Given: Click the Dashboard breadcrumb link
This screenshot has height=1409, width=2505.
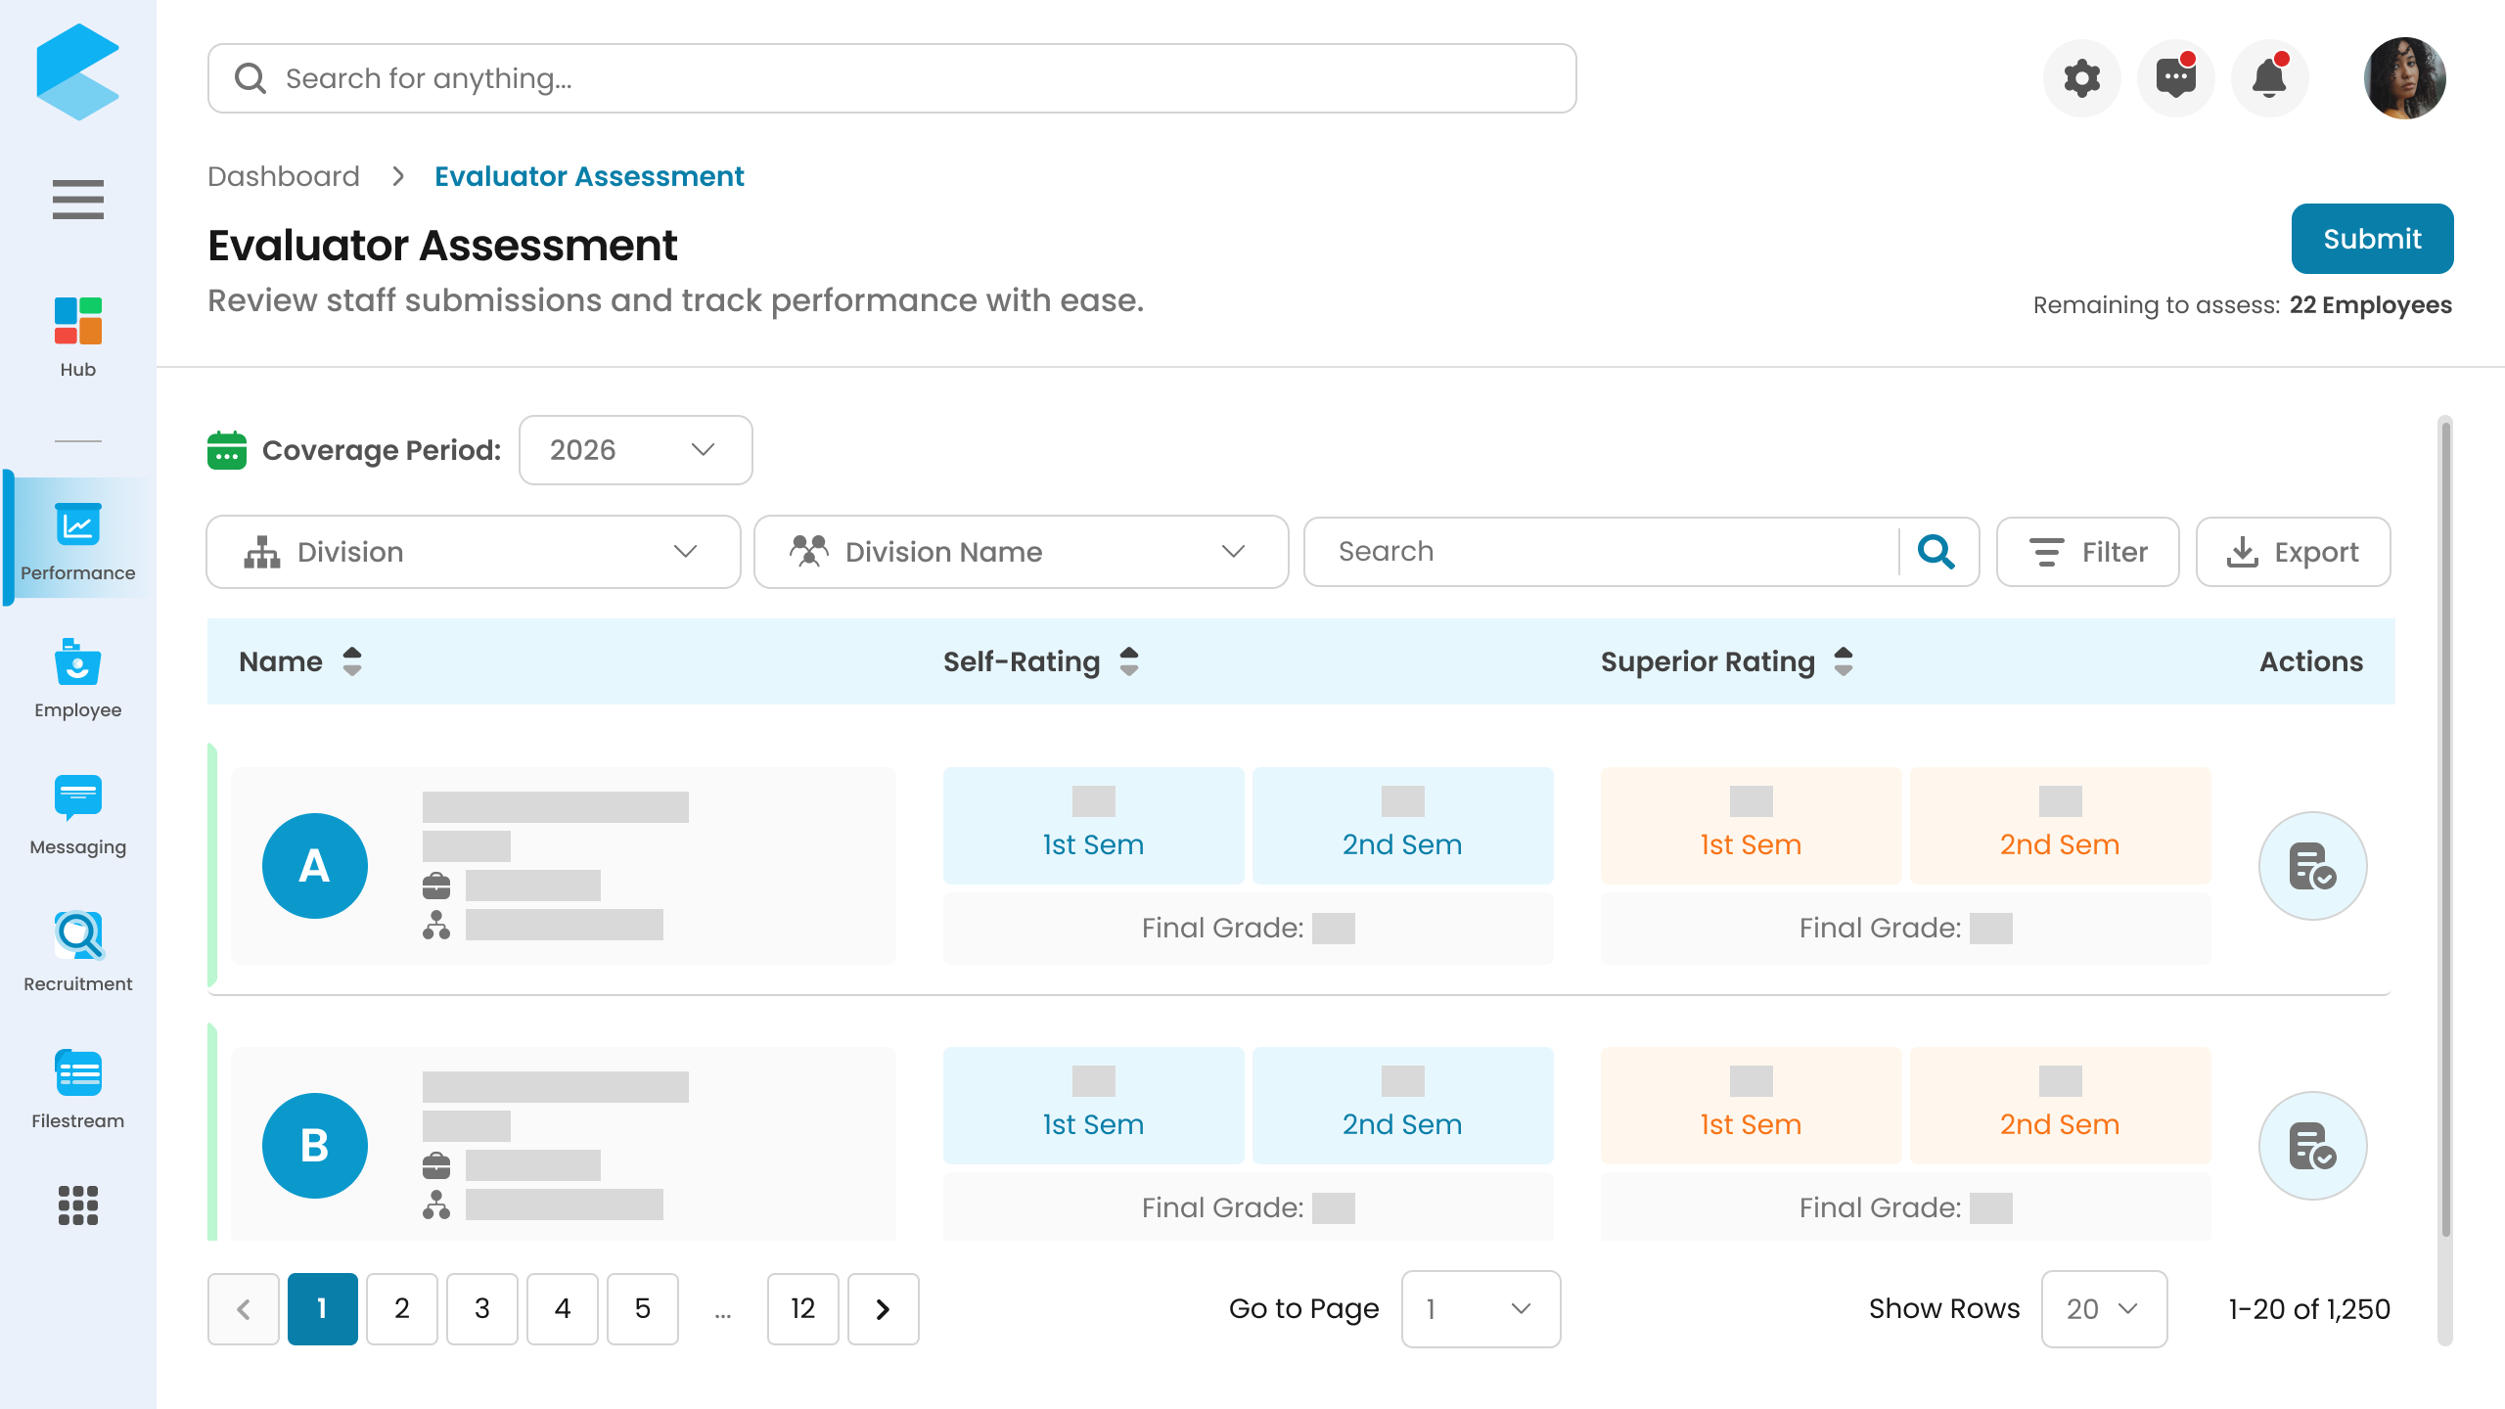Looking at the screenshot, I should pos(284,176).
